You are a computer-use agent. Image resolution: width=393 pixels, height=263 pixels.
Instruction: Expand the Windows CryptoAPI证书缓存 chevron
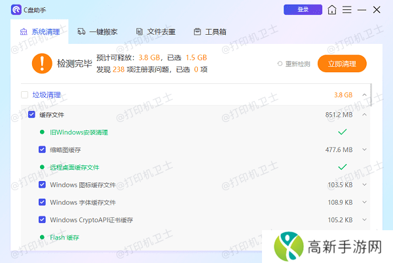364,220
